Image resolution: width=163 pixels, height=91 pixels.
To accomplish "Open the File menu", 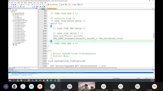I will 9,3.
